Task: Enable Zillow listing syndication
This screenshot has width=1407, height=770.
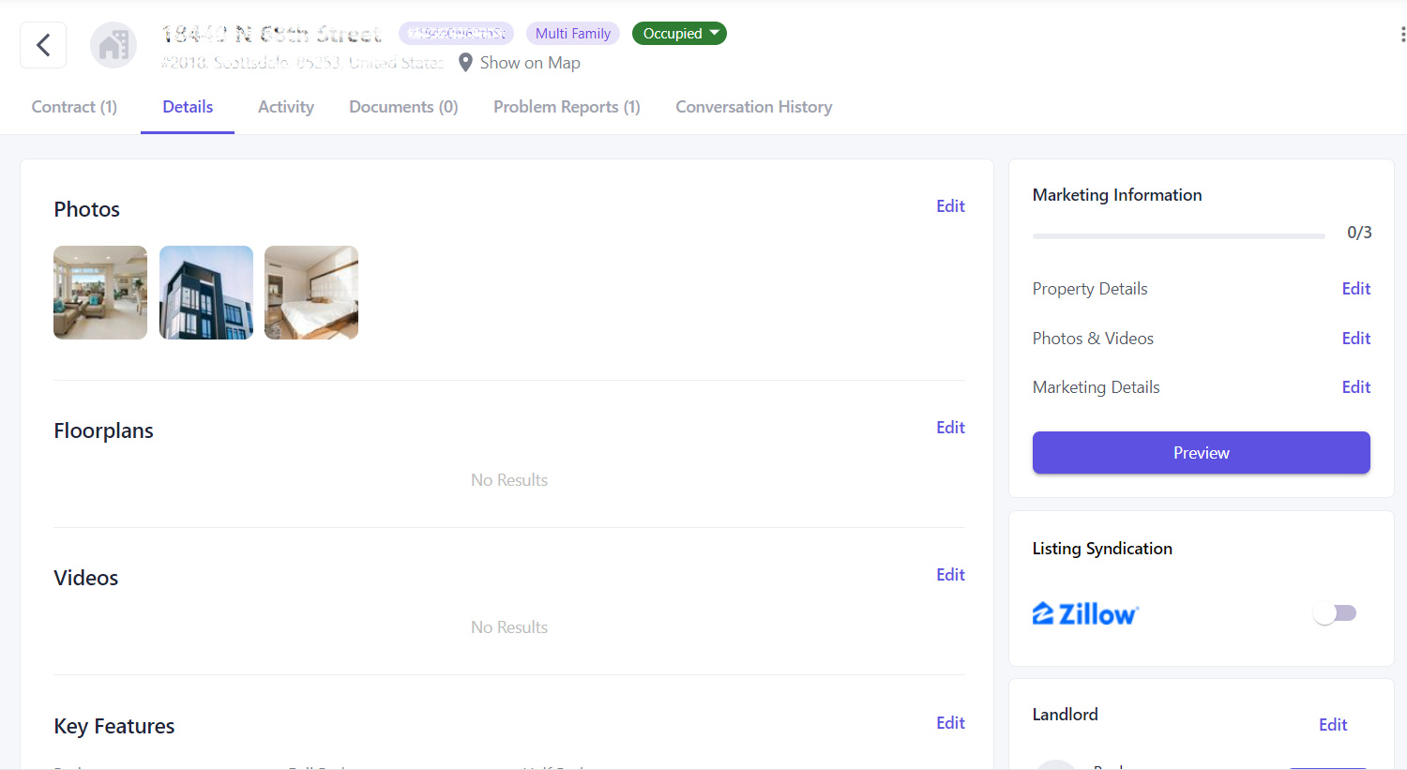Action: [x=1334, y=612]
